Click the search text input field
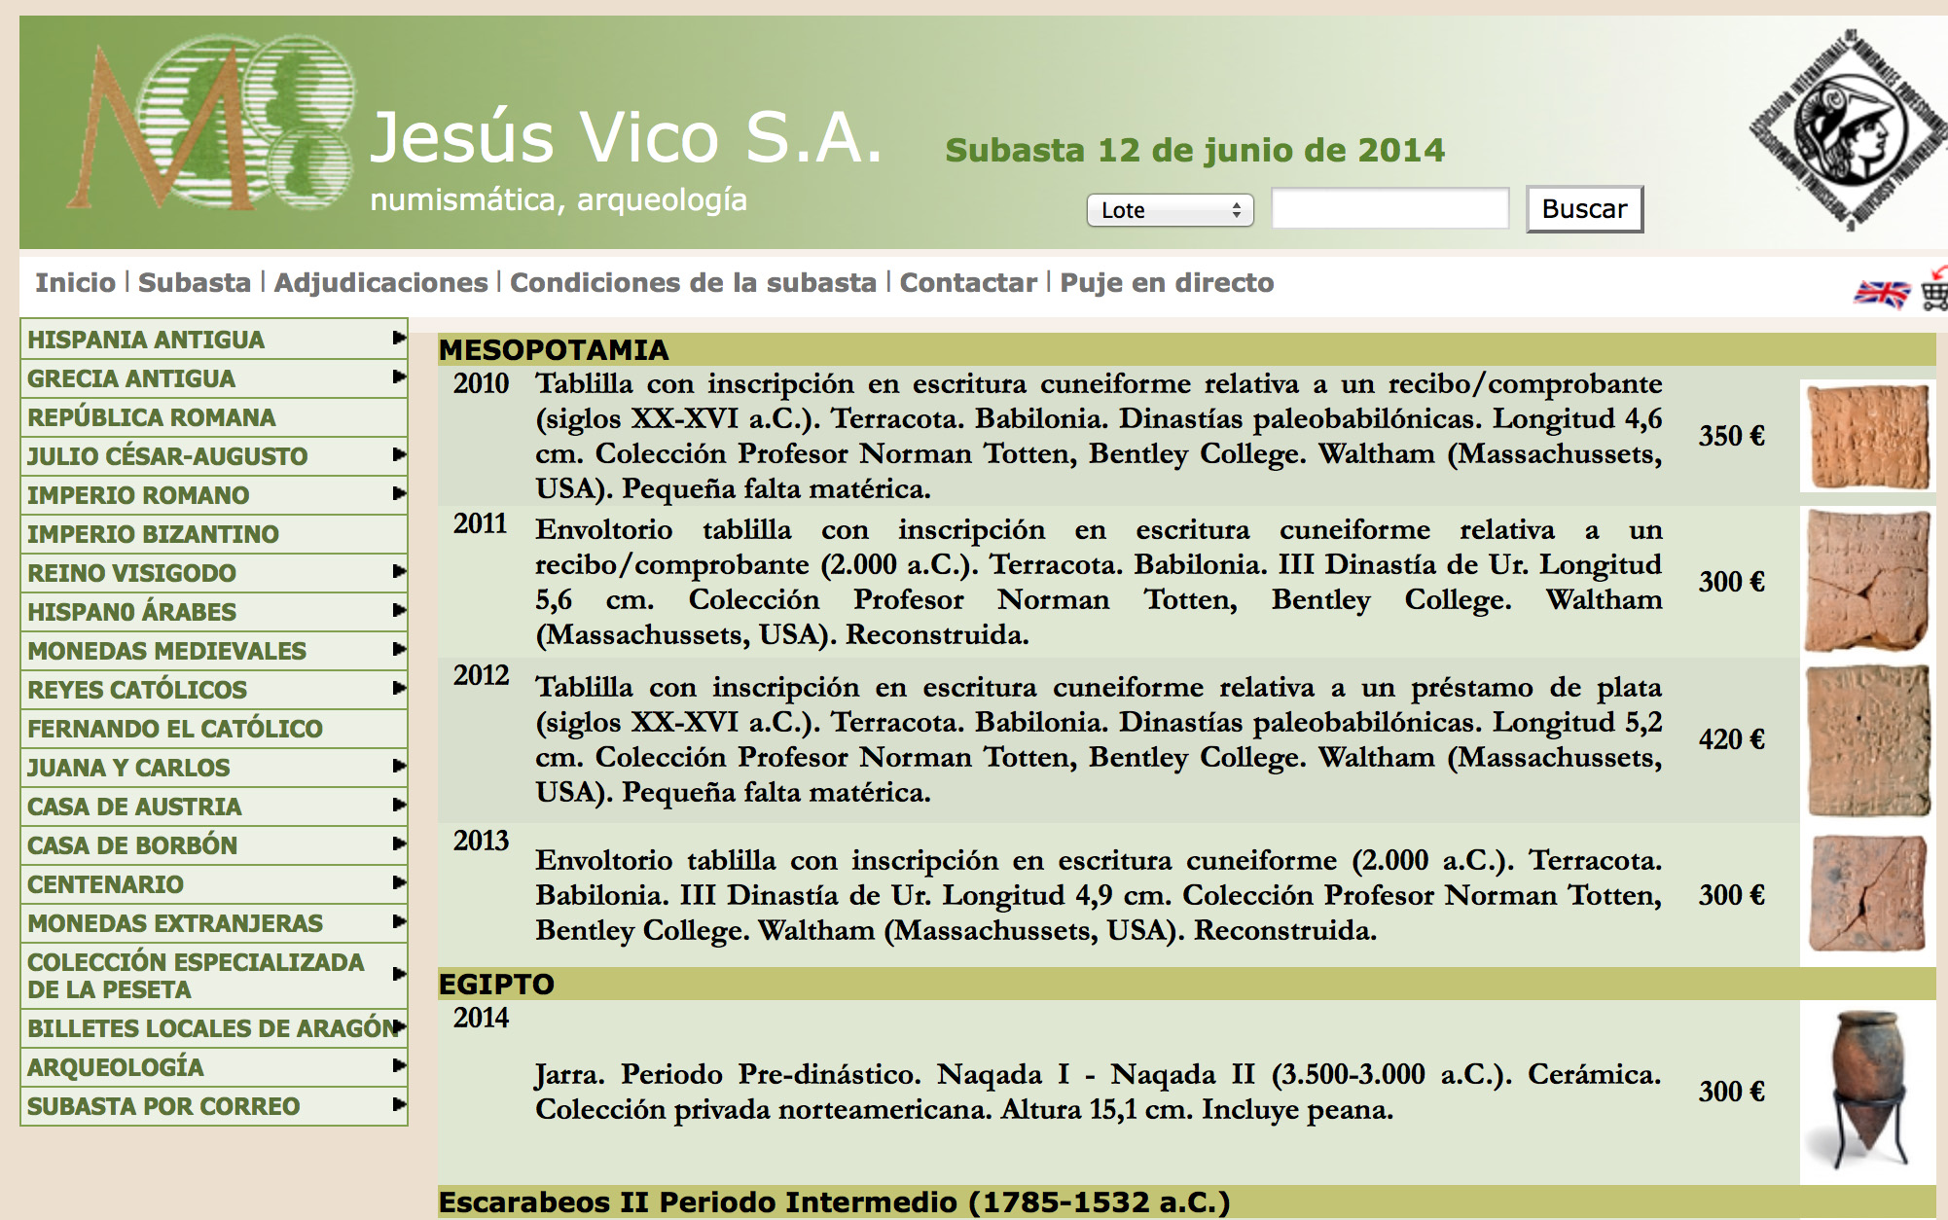Screen dimensions: 1948x1220 1390,209
